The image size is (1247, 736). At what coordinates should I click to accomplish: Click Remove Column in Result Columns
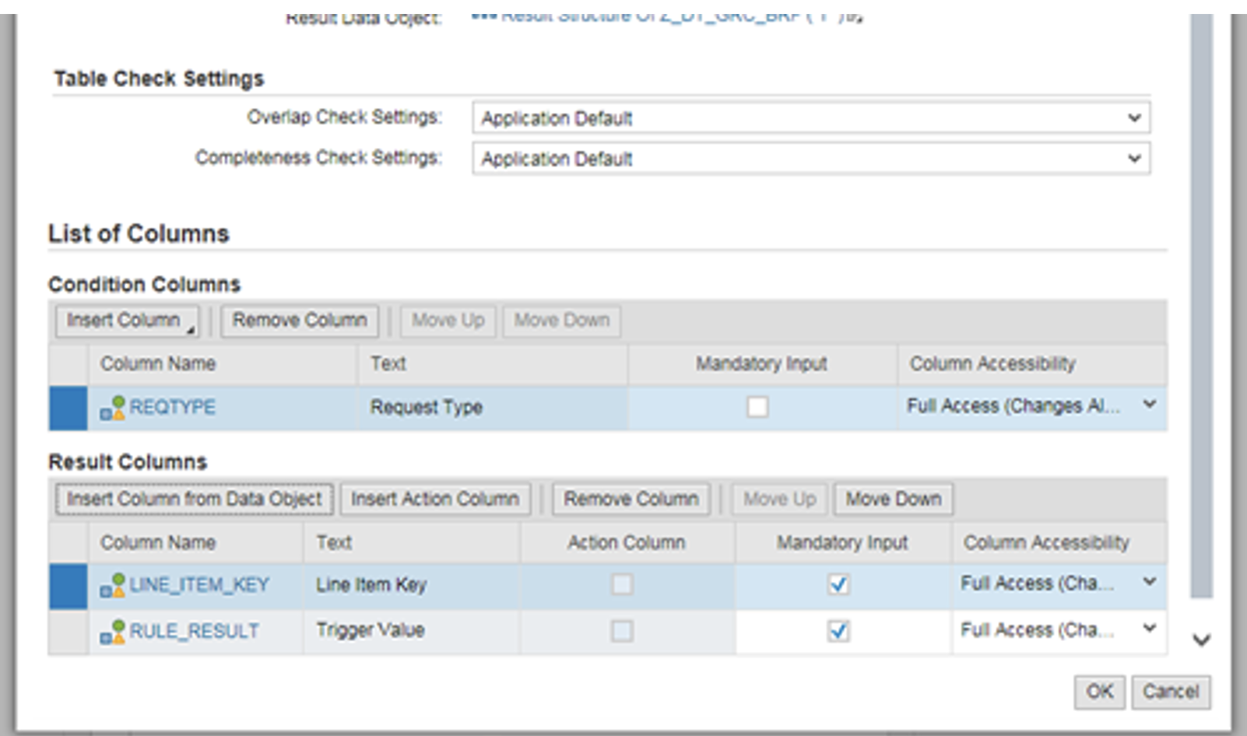(x=631, y=499)
